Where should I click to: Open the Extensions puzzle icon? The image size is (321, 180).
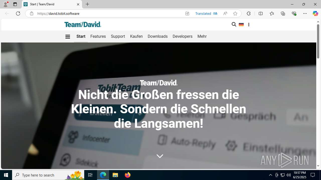click(249, 13)
